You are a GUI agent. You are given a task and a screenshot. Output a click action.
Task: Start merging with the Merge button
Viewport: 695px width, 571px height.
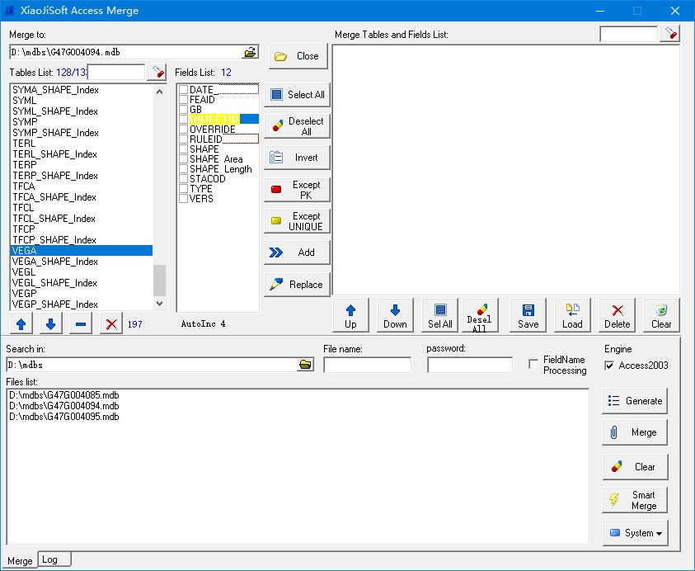(635, 432)
